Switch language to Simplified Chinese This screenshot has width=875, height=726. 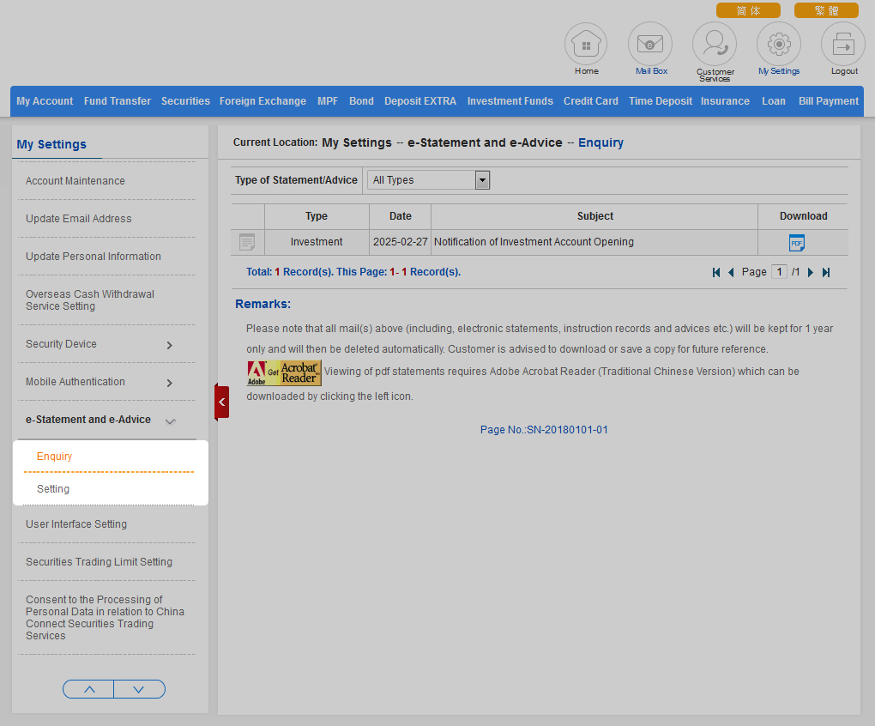coord(748,10)
